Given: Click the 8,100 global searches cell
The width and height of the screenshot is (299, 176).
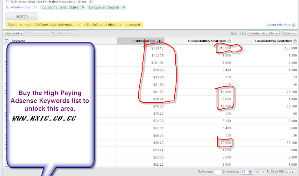Looking at the screenshot, I should (x=227, y=121).
